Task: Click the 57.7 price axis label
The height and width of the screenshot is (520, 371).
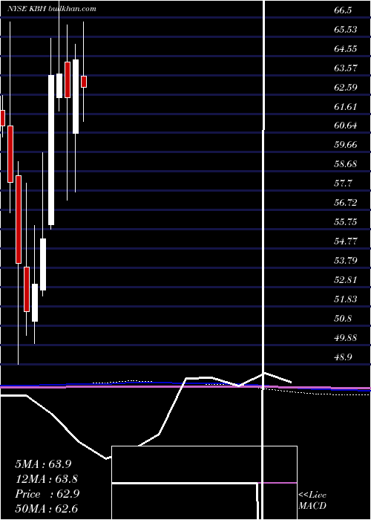Action: point(343,183)
